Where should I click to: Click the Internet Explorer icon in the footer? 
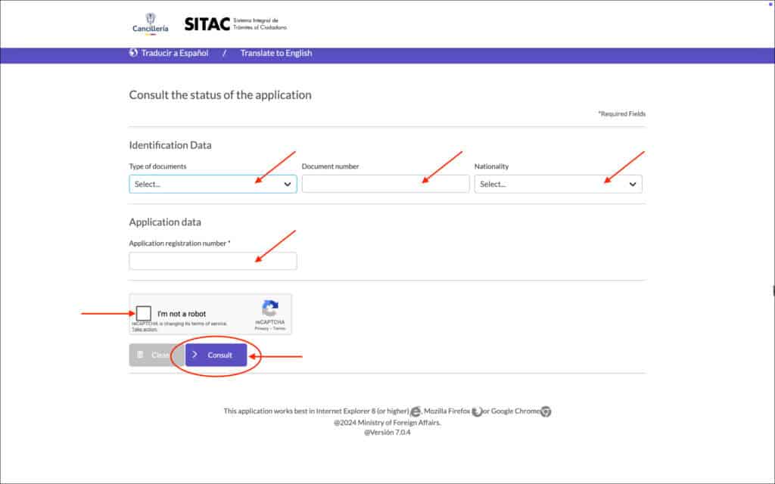pyautogui.click(x=416, y=411)
